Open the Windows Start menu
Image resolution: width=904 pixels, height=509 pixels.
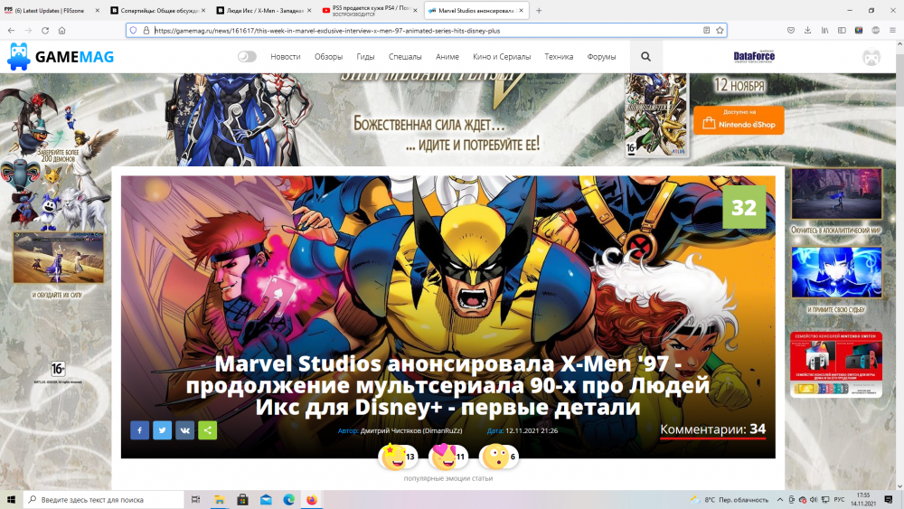click(11, 499)
